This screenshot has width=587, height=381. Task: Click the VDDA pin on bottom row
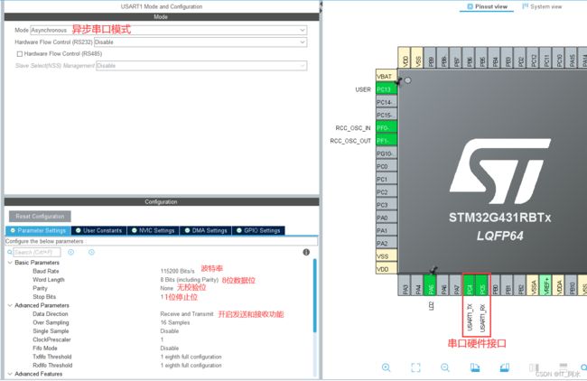[559, 285]
